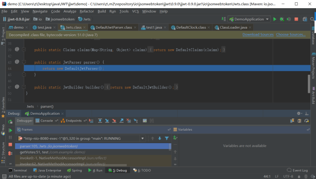Viewport: 316px width, 179px height.
Task: Rerun DemoApplication in the Debug panel
Action: (x=10, y=122)
